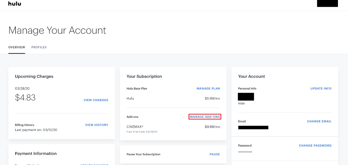
Task: Click Update Info link
Action: coord(321,88)
